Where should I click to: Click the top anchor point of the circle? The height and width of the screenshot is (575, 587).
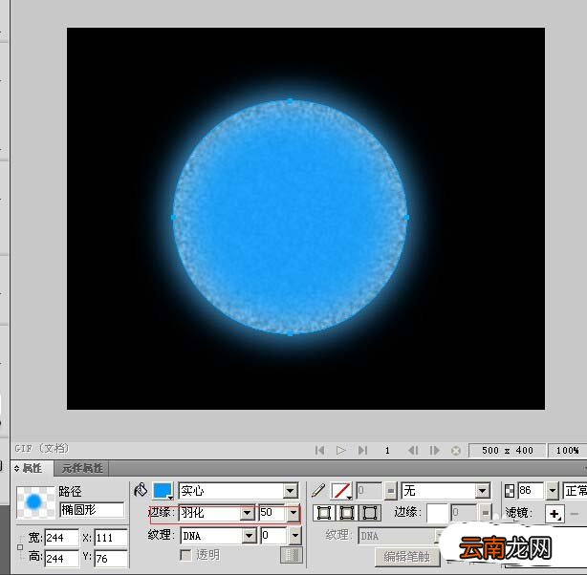click(x=291, y=100)
